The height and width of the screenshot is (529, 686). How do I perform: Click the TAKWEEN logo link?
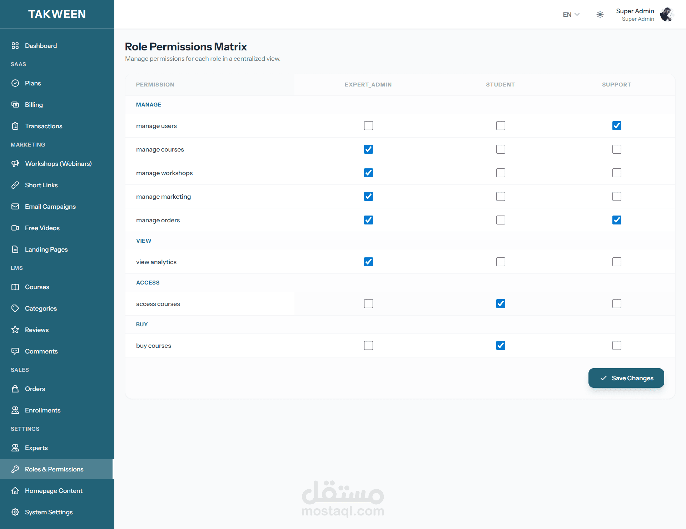coord(57,14)
